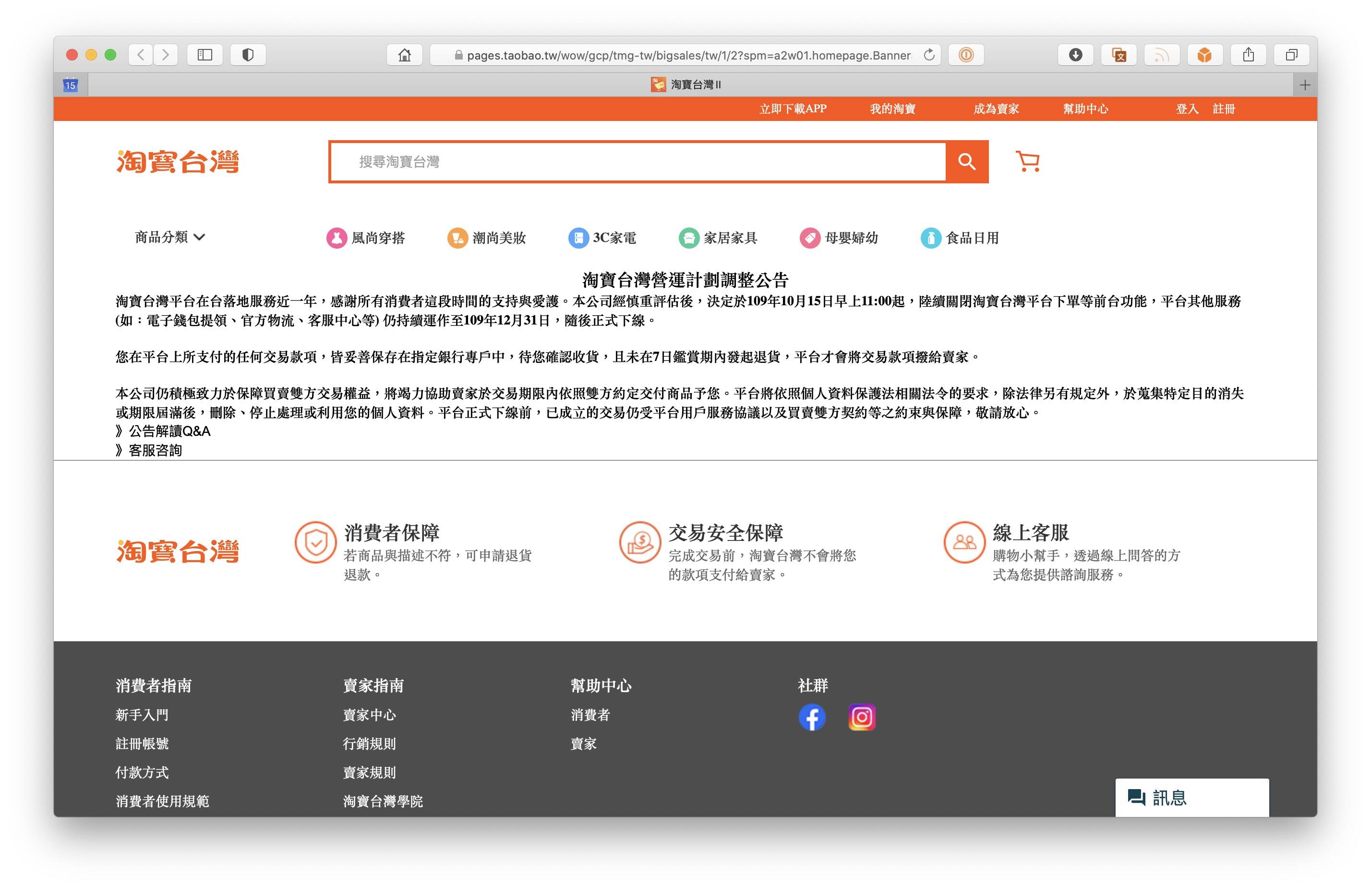Click the search magnifier icon
Screen dimensions: 1371x888
(x=965, y=162)
